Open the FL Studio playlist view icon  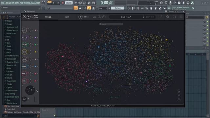click(129, 8)
